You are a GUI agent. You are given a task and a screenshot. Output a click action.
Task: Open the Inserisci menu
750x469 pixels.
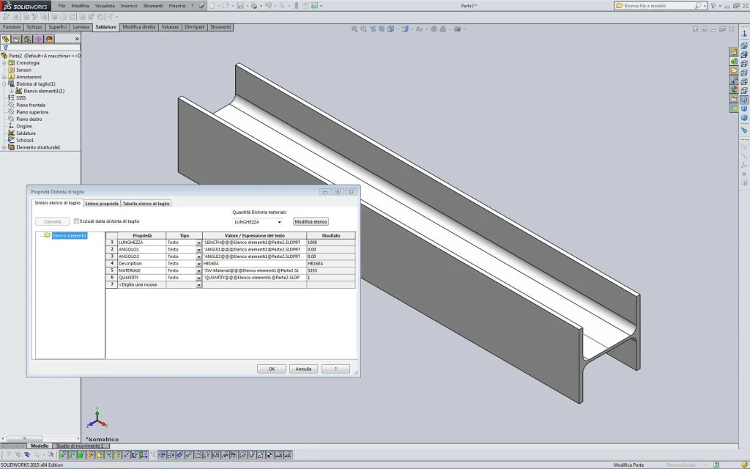click(x=129, y=6)
